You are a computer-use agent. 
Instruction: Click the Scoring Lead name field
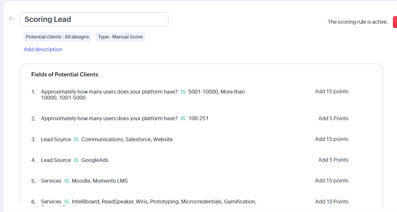click(94, 19)
